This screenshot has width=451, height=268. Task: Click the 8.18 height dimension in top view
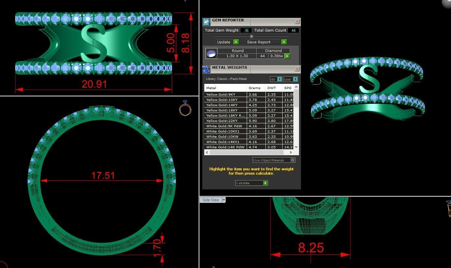[185, 43]
